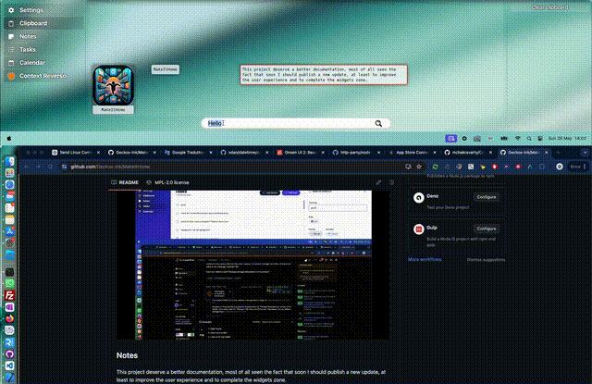This screenshot has height=384, width=592.
Task: Select Notes in the sidebar
Action: click(28, 36)
